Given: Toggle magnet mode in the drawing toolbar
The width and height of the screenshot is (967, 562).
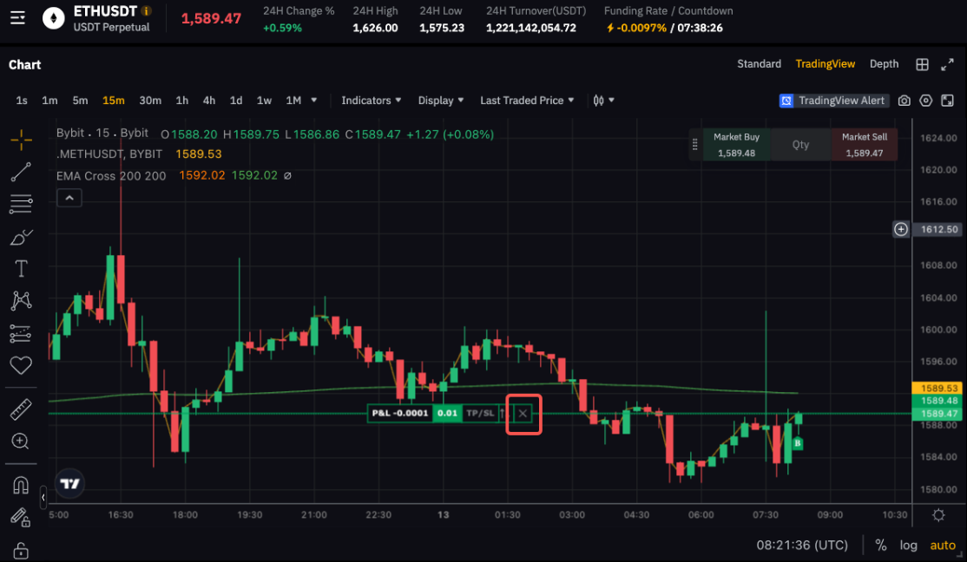Looking at the screenshot, I should (x=21, y=485).
